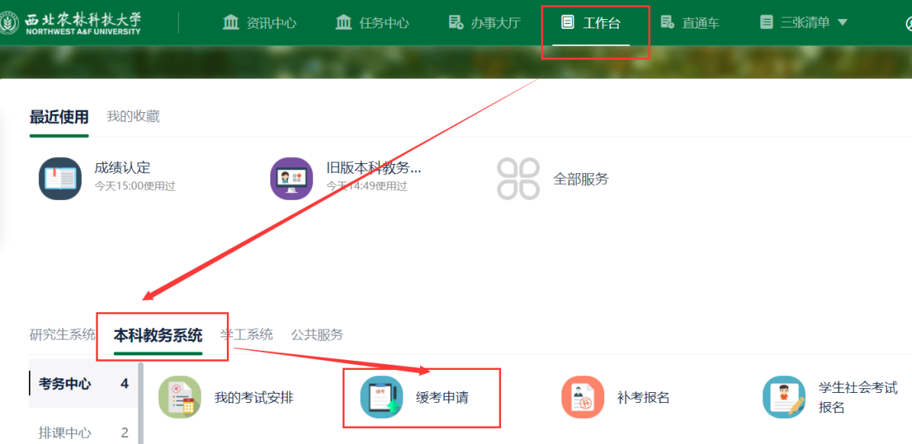Switch to the 研究生系统 tab
The height and width of the screenshot is (444, 912).
click(63, 334)
